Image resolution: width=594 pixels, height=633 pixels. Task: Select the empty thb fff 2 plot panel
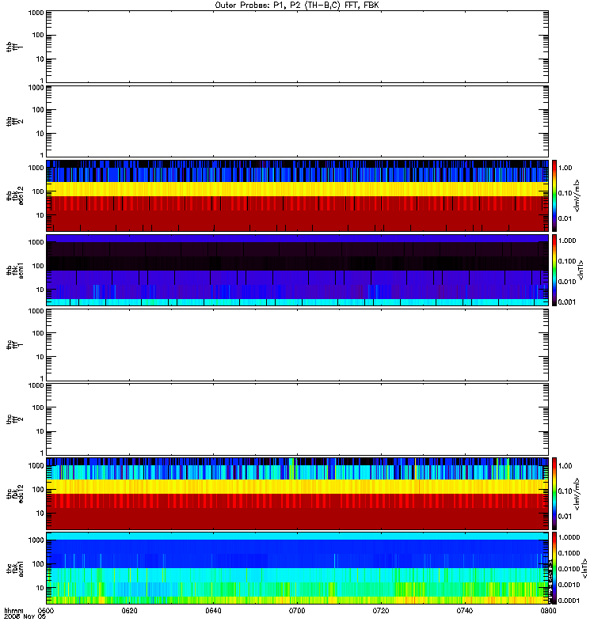coord(298,121)
